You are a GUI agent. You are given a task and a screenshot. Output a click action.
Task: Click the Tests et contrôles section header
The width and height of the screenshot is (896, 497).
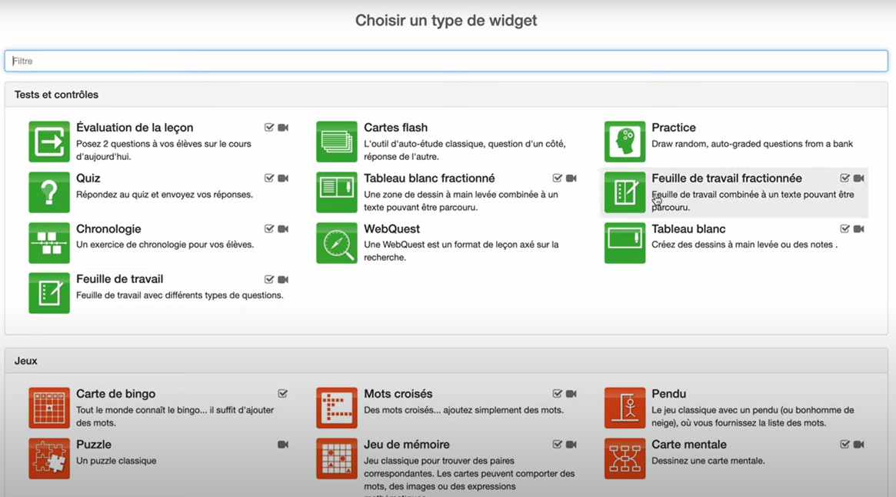tap(56, 95)
